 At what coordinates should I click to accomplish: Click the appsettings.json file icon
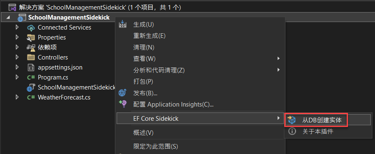[x=31, y=68]
